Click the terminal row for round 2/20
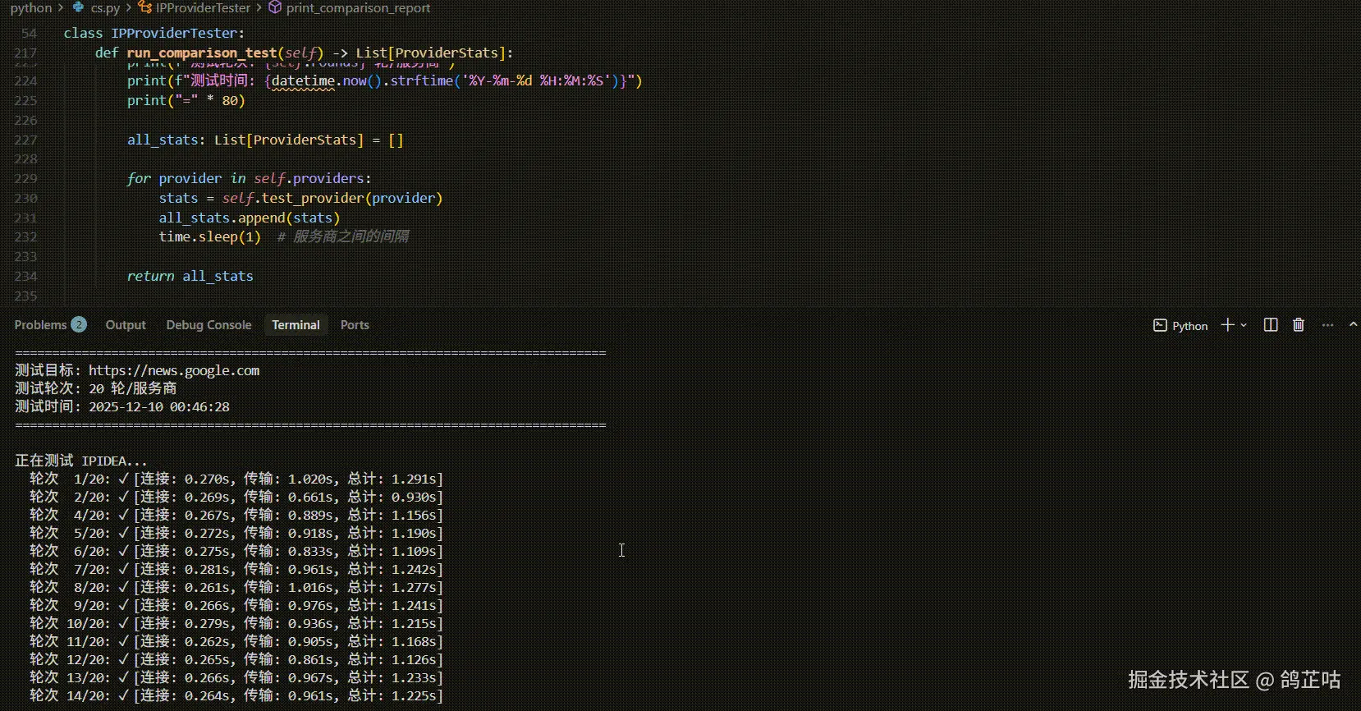This screenshot has height=711, width=1361. click(236, 497)
